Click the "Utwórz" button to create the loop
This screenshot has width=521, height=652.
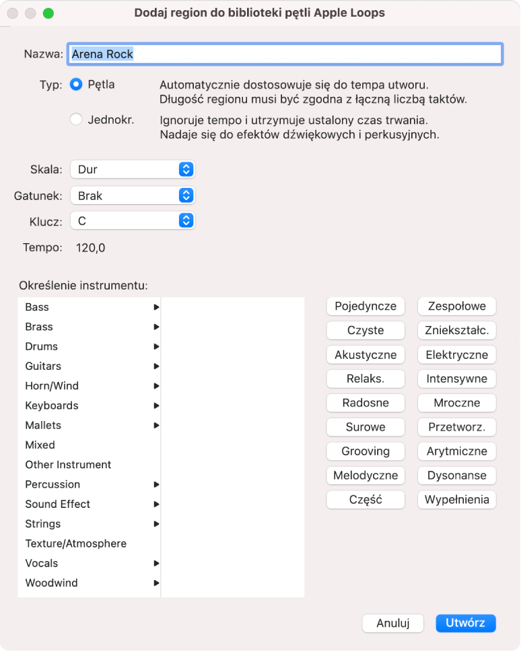(465, 623)
